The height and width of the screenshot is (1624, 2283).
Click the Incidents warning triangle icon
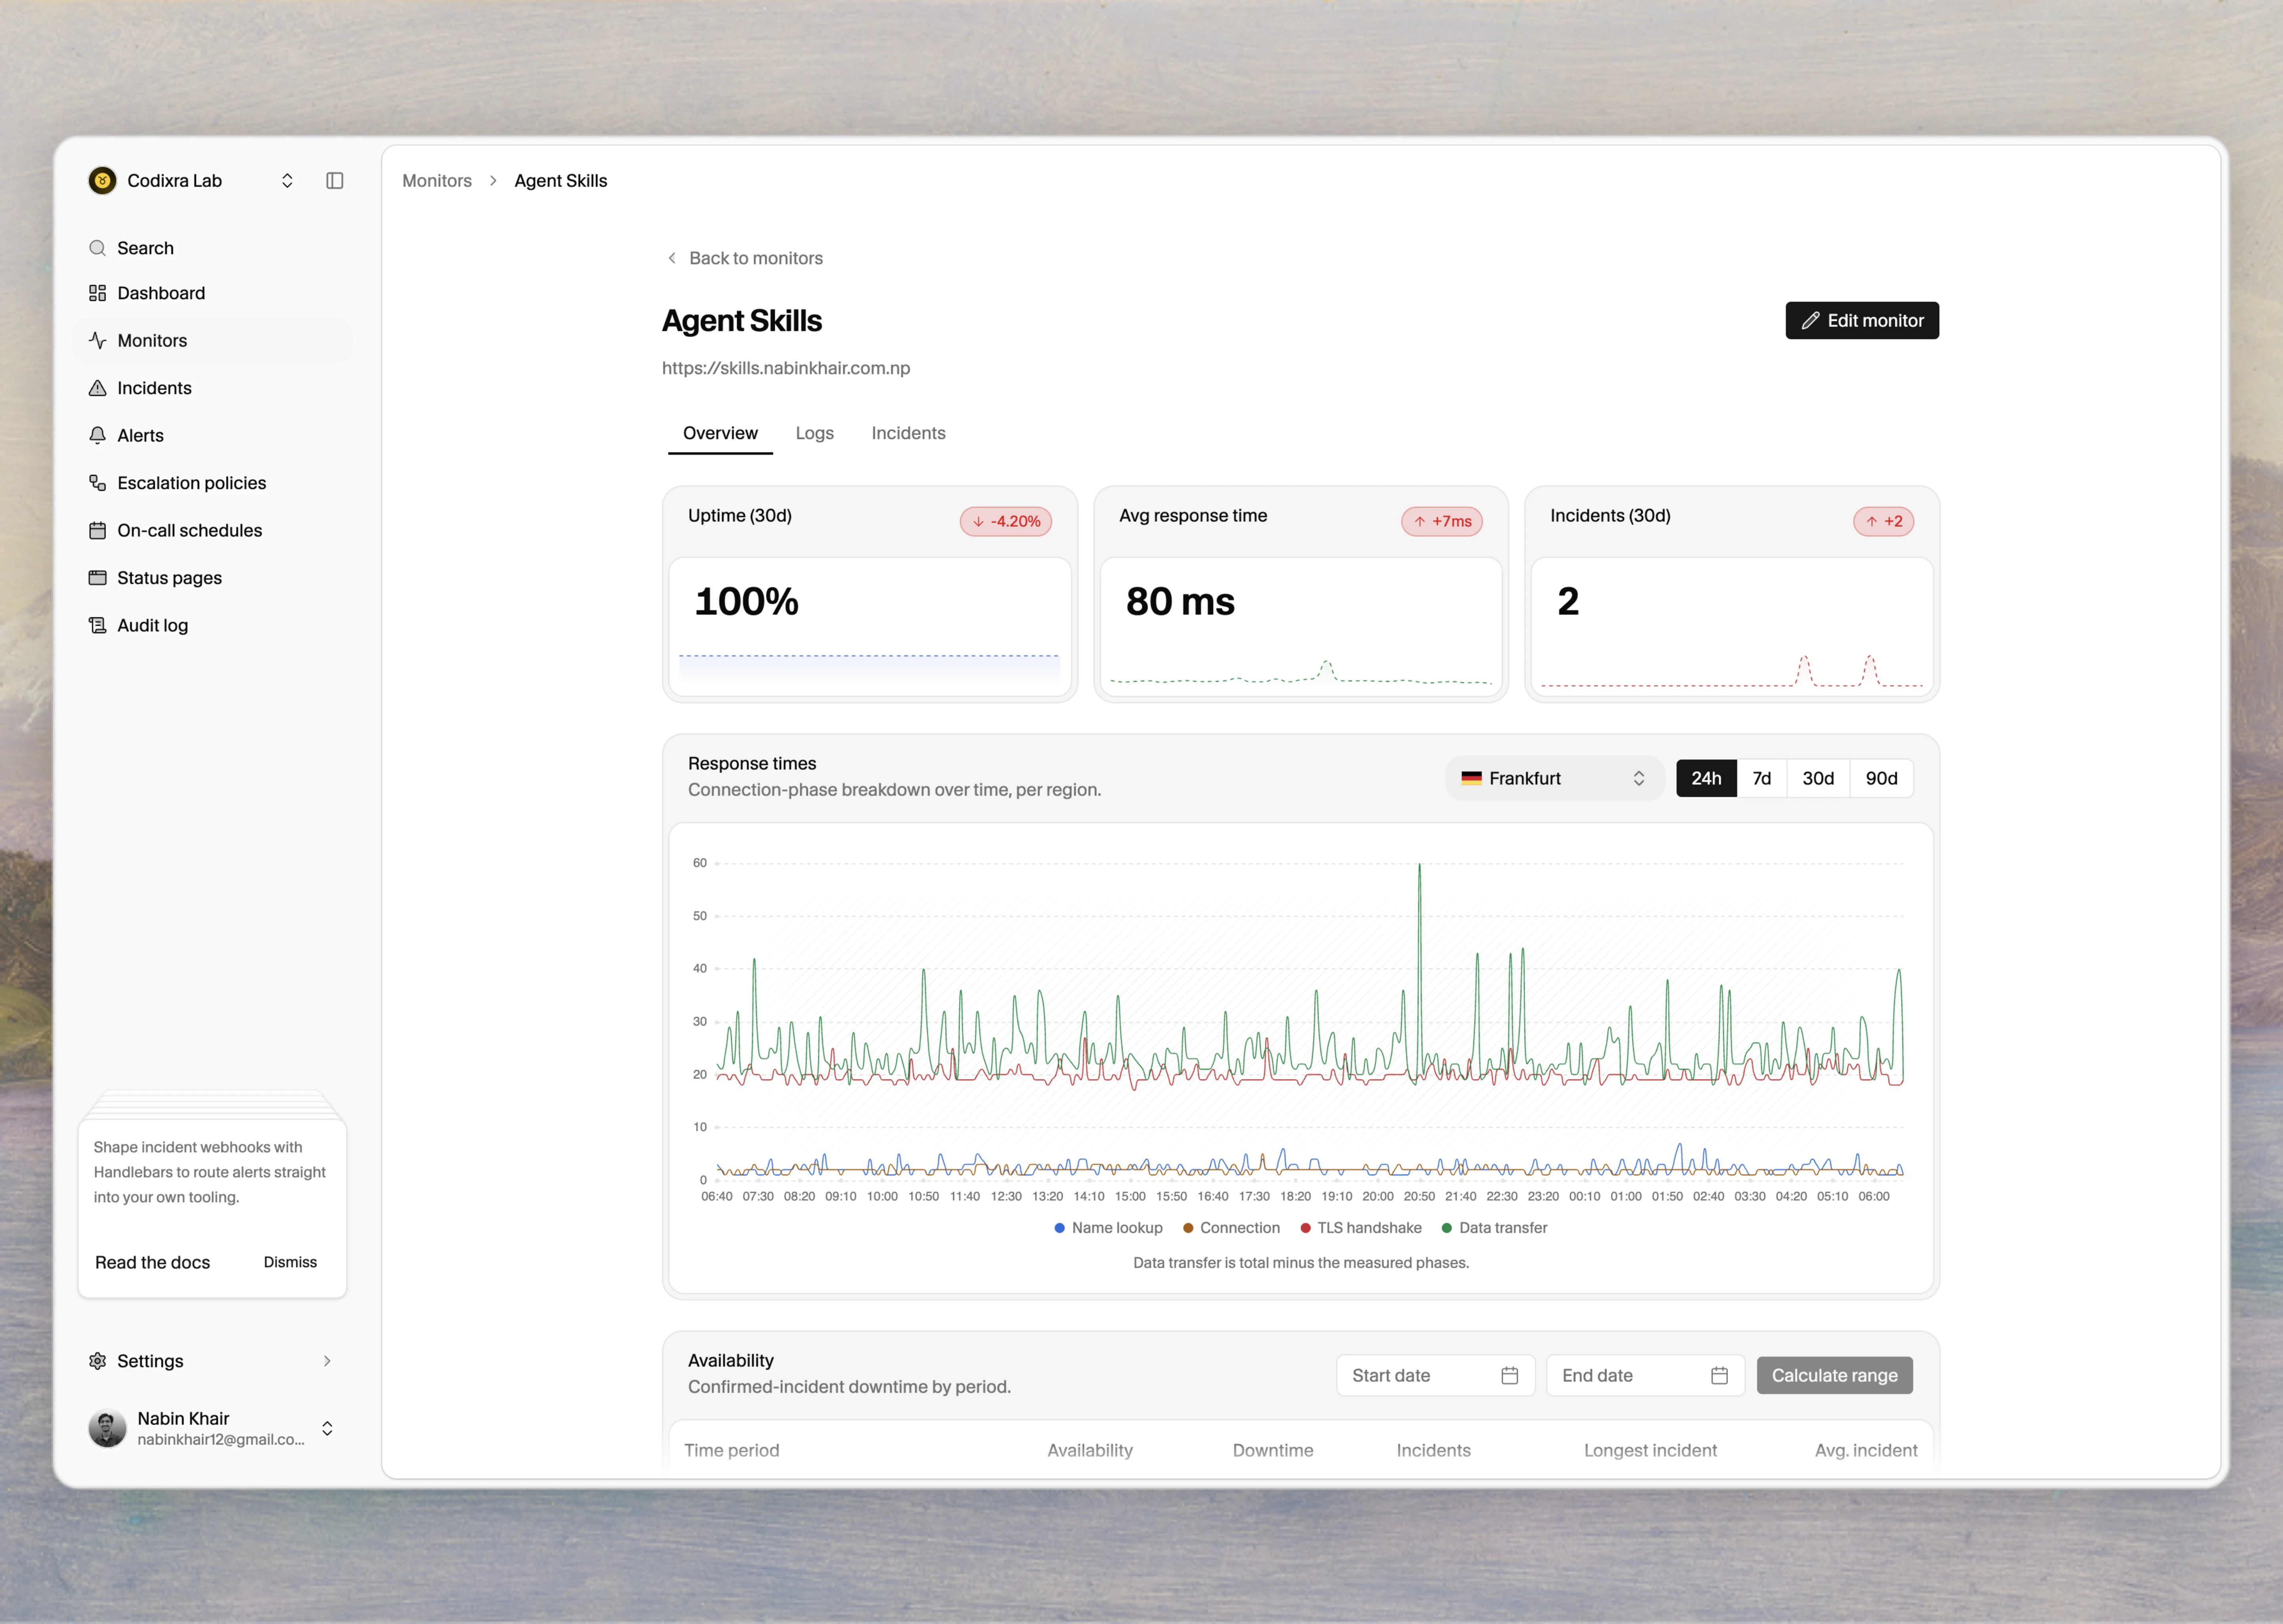97,388
